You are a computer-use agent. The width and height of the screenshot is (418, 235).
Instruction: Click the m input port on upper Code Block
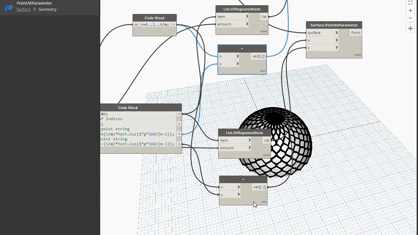tap(136, 25)
